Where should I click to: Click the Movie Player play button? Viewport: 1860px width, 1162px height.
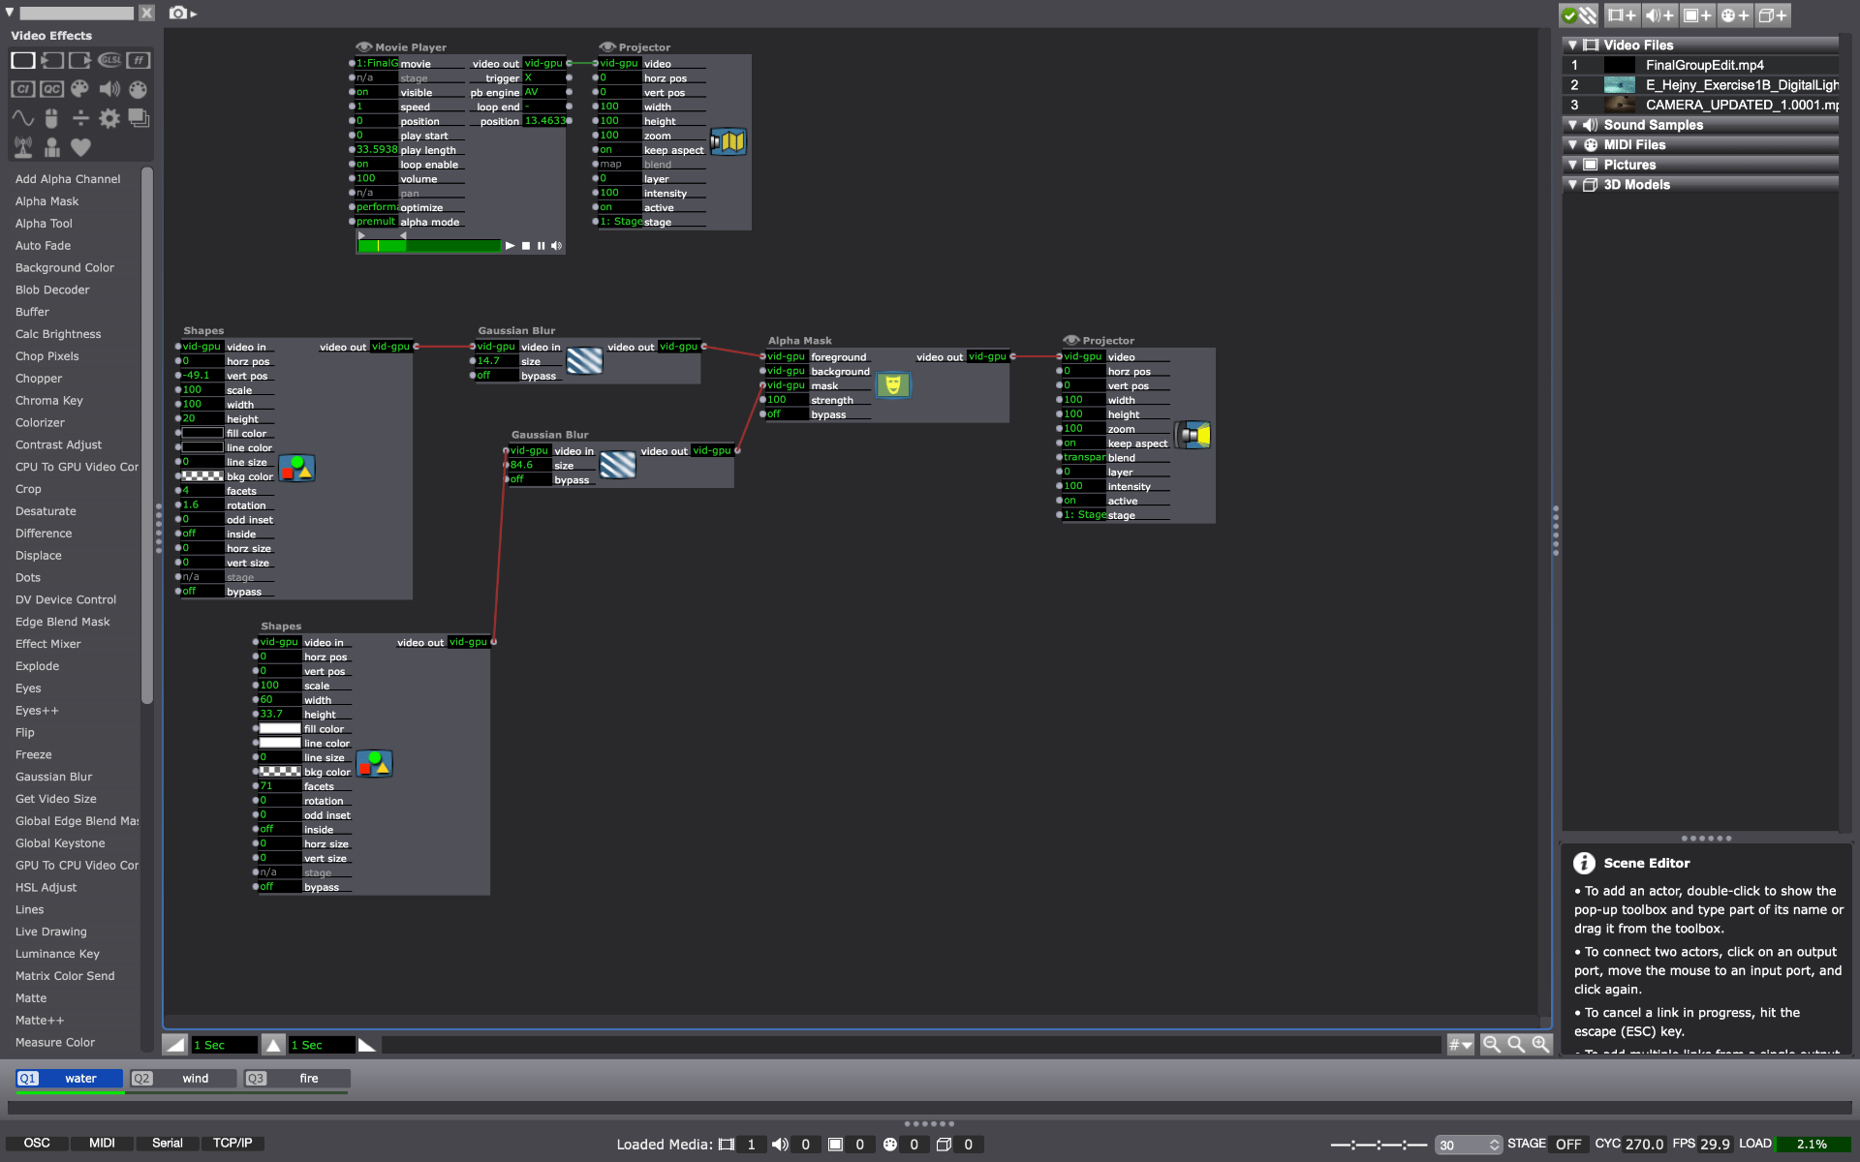[x=510, y=246]
